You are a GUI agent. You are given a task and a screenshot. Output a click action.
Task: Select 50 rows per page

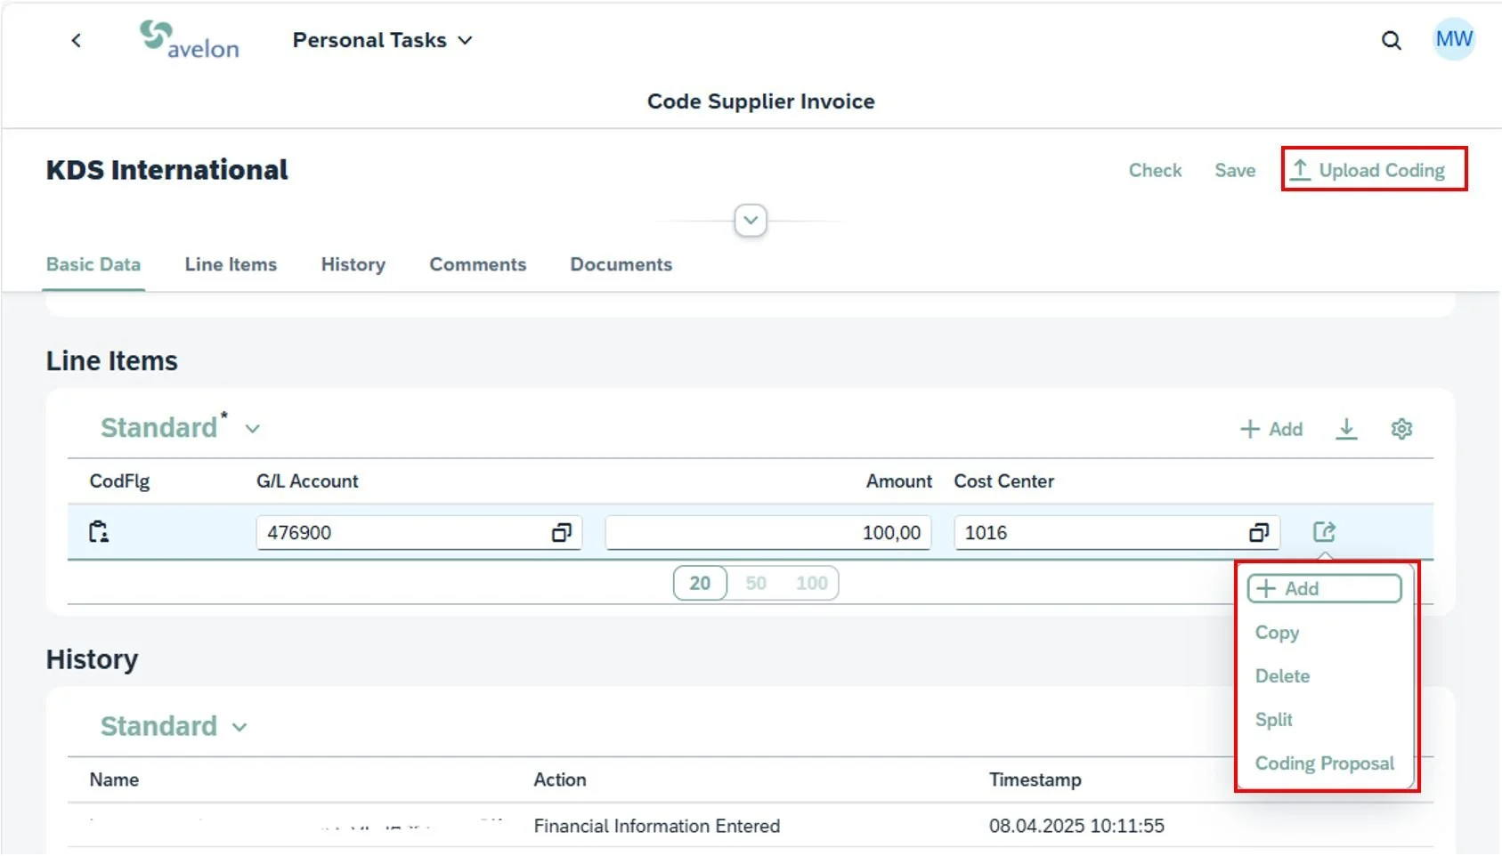pos(756,583)
